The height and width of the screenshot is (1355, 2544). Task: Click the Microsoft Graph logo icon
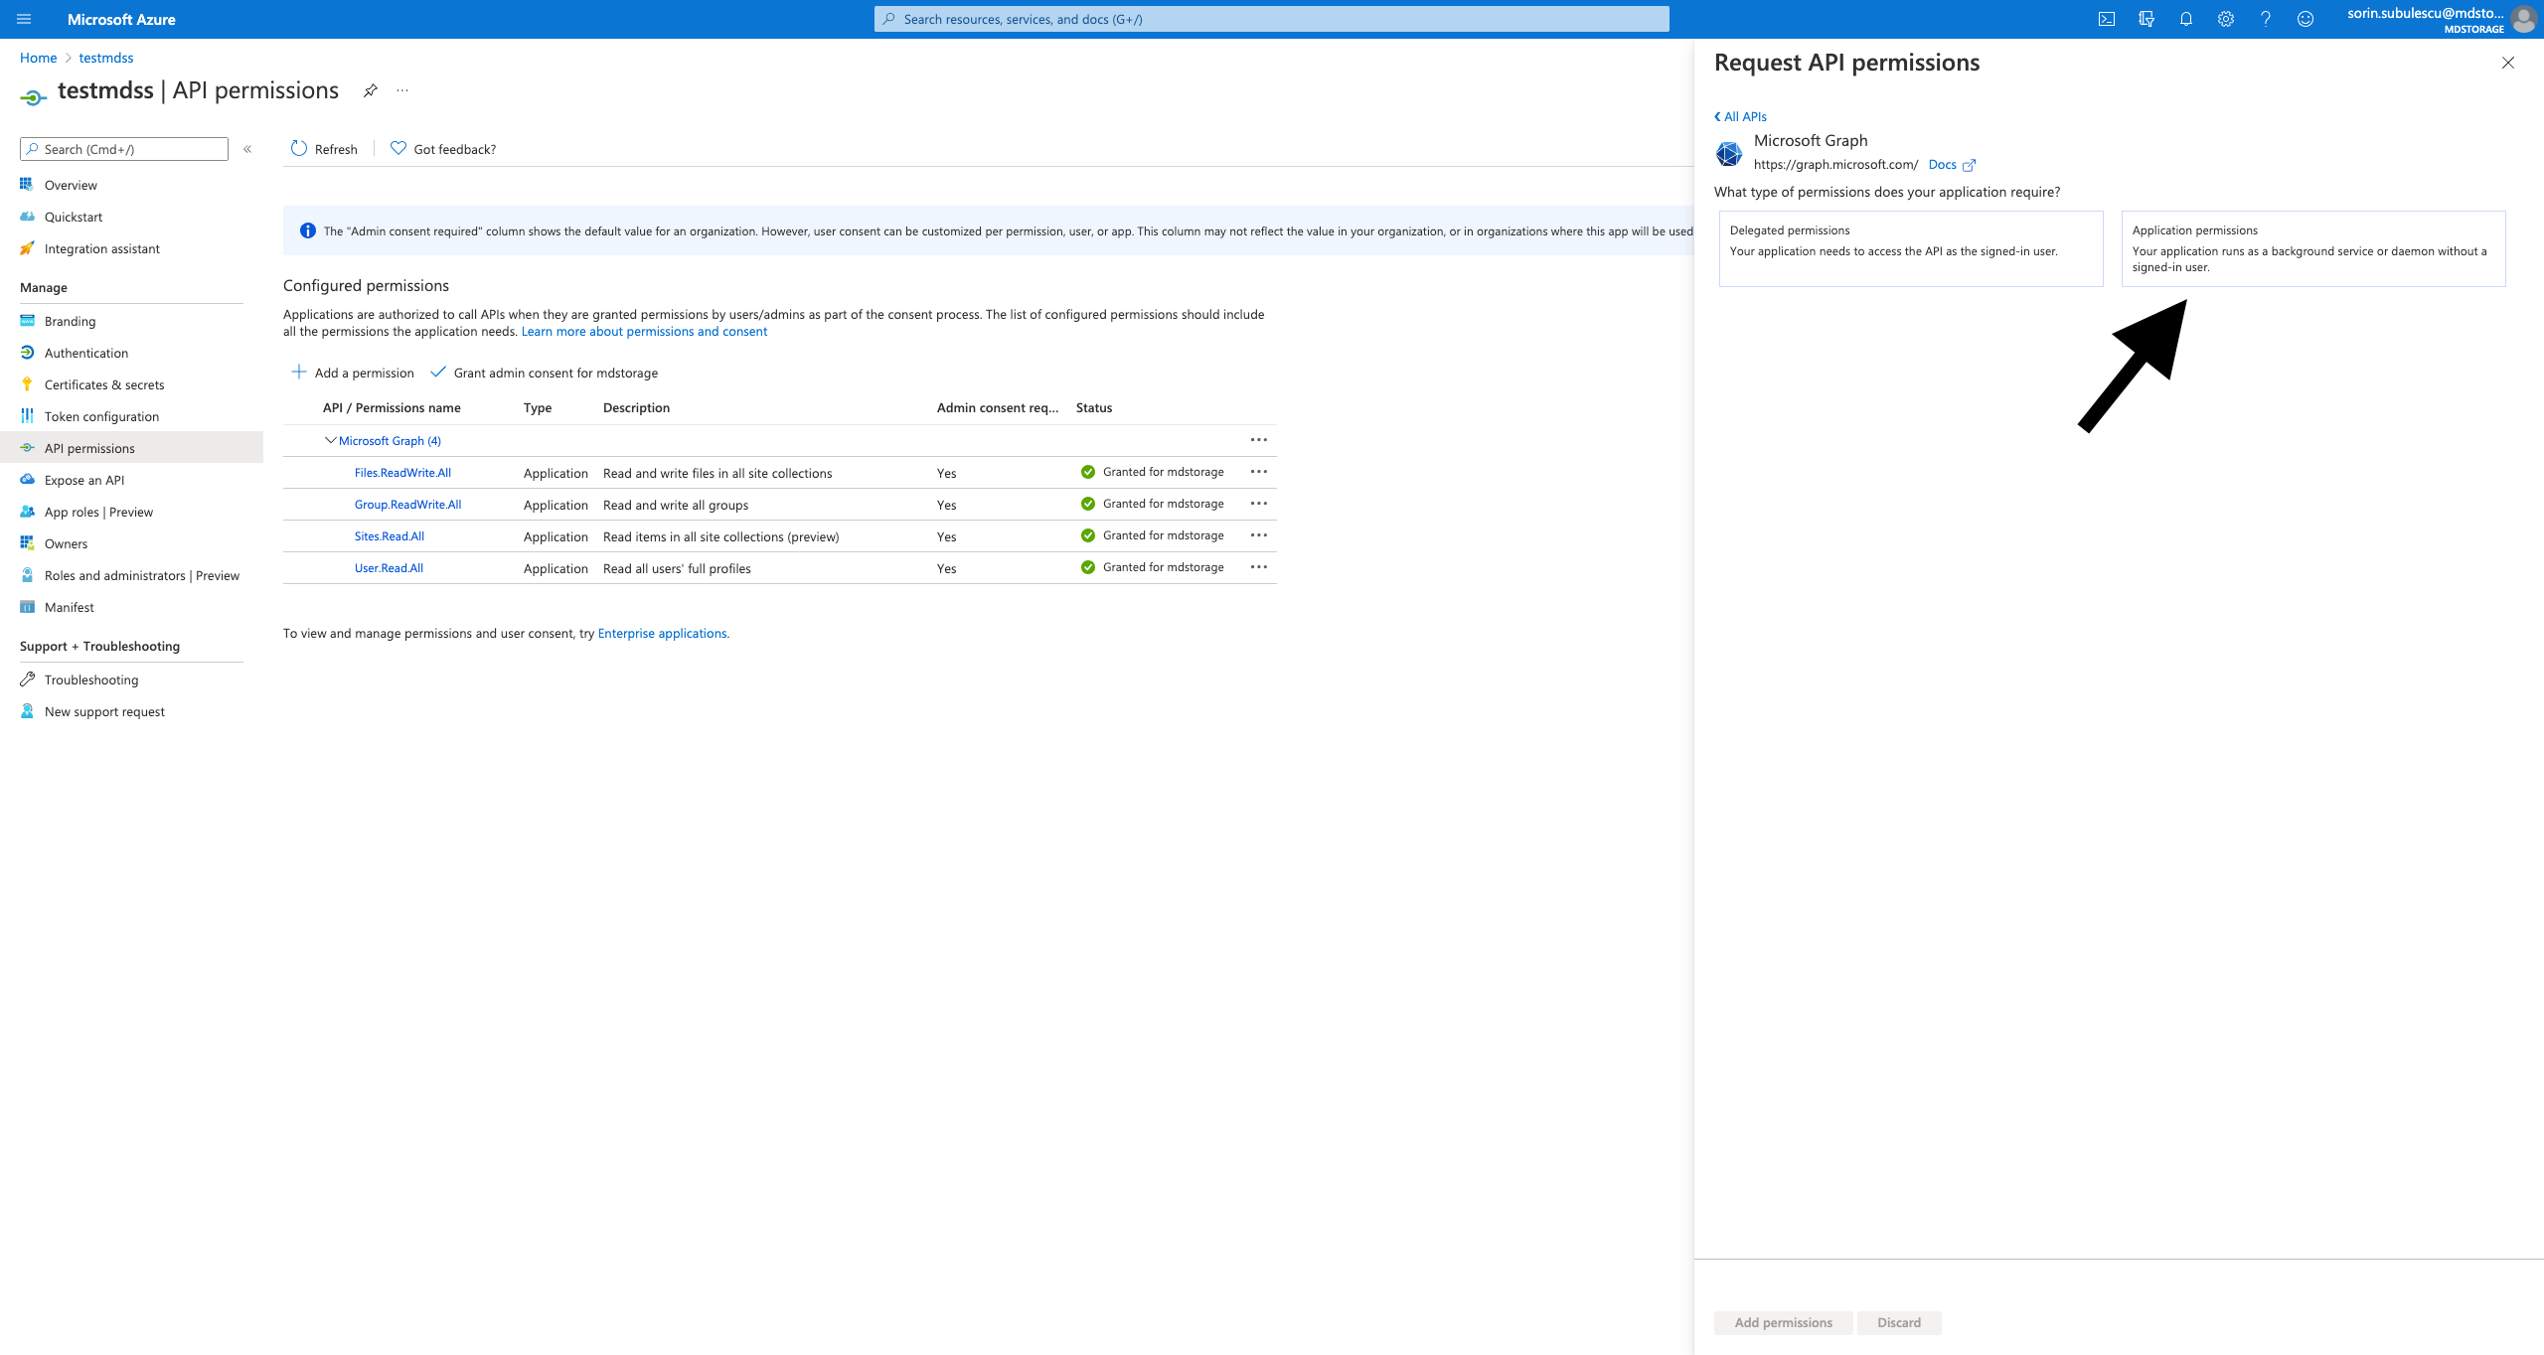pos(1729,153)
